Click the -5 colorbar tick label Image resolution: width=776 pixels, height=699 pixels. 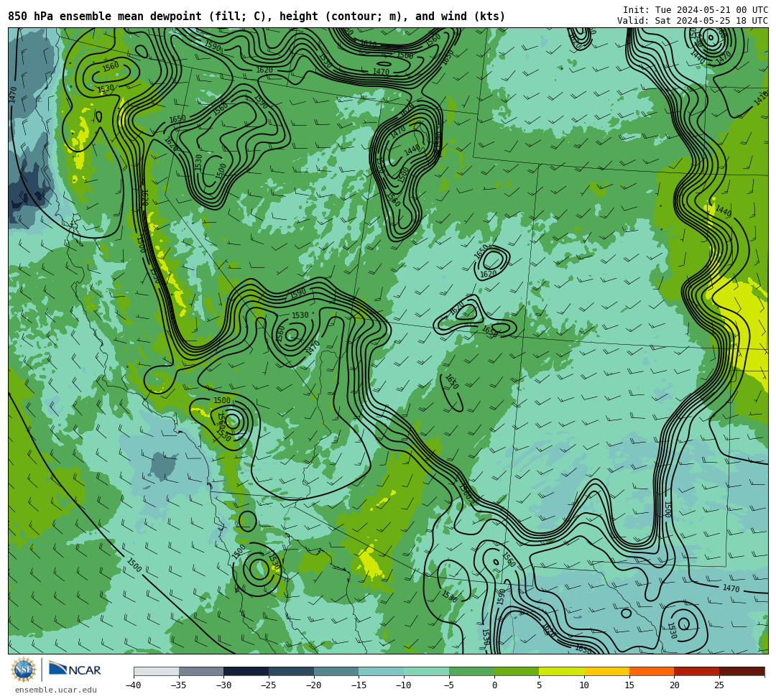click(x=449, y=685)
